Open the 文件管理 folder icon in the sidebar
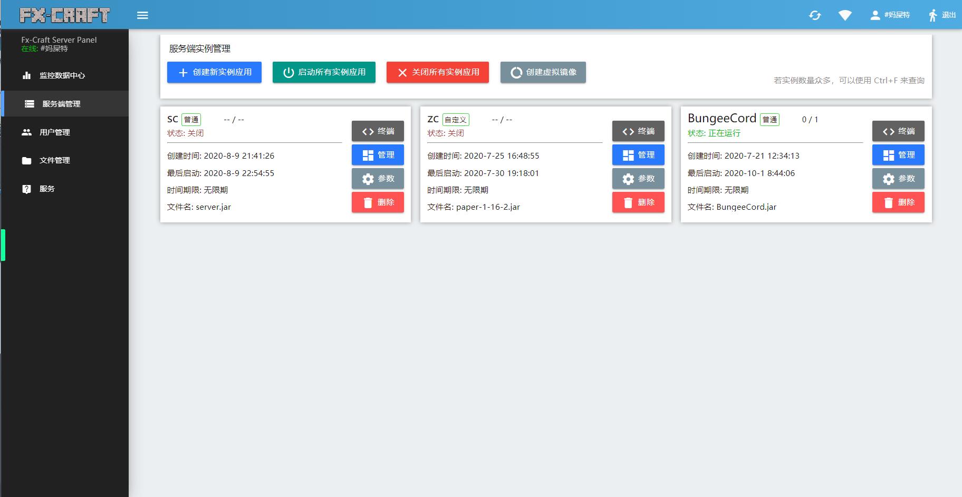962x497 pixels. point(27,160)
